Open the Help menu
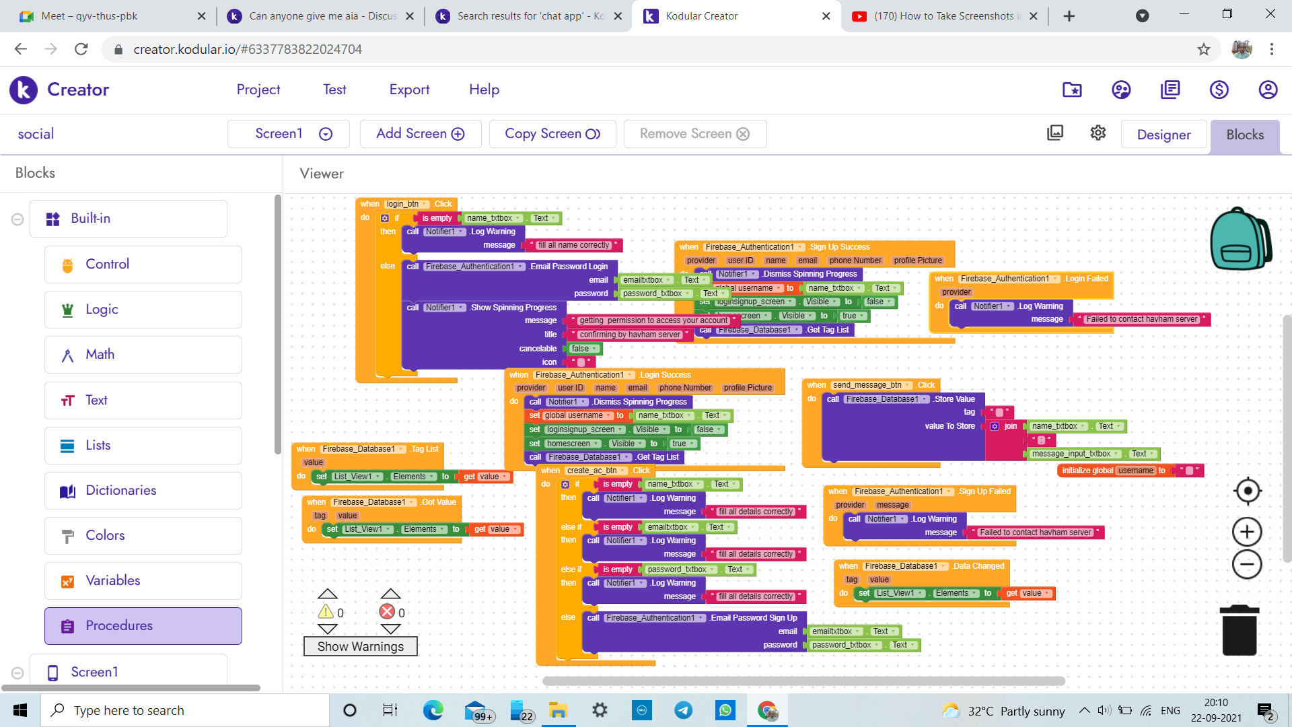Screen dimensions: 1292x727 484,90
